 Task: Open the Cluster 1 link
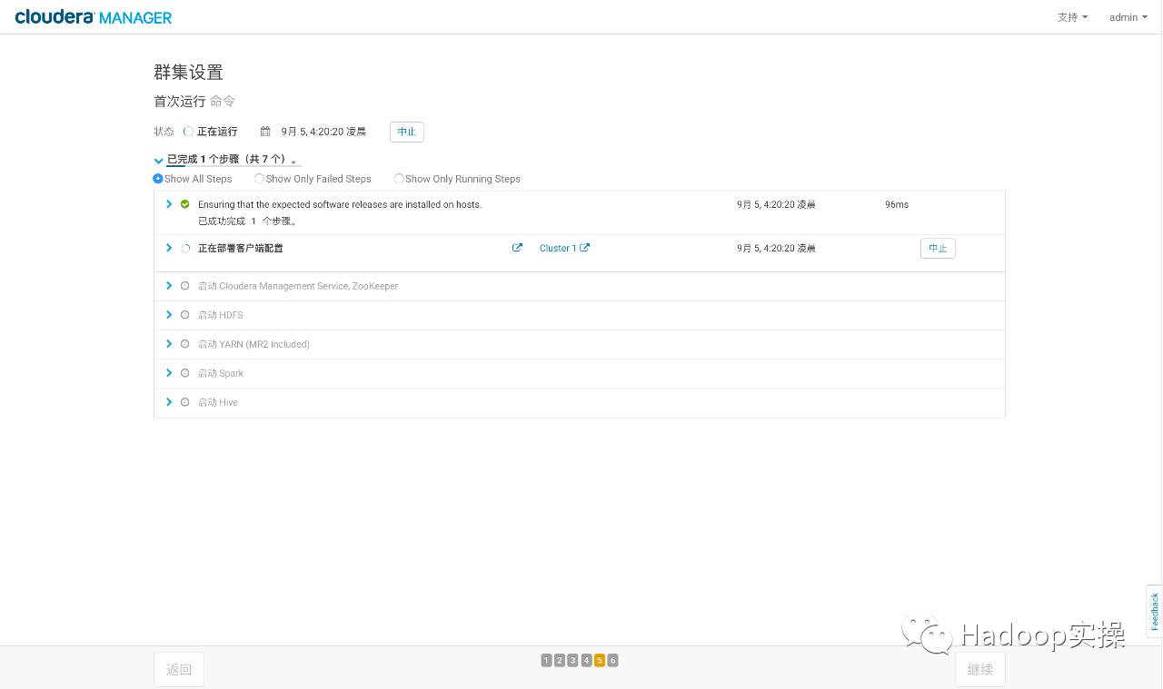coord(564,248)
